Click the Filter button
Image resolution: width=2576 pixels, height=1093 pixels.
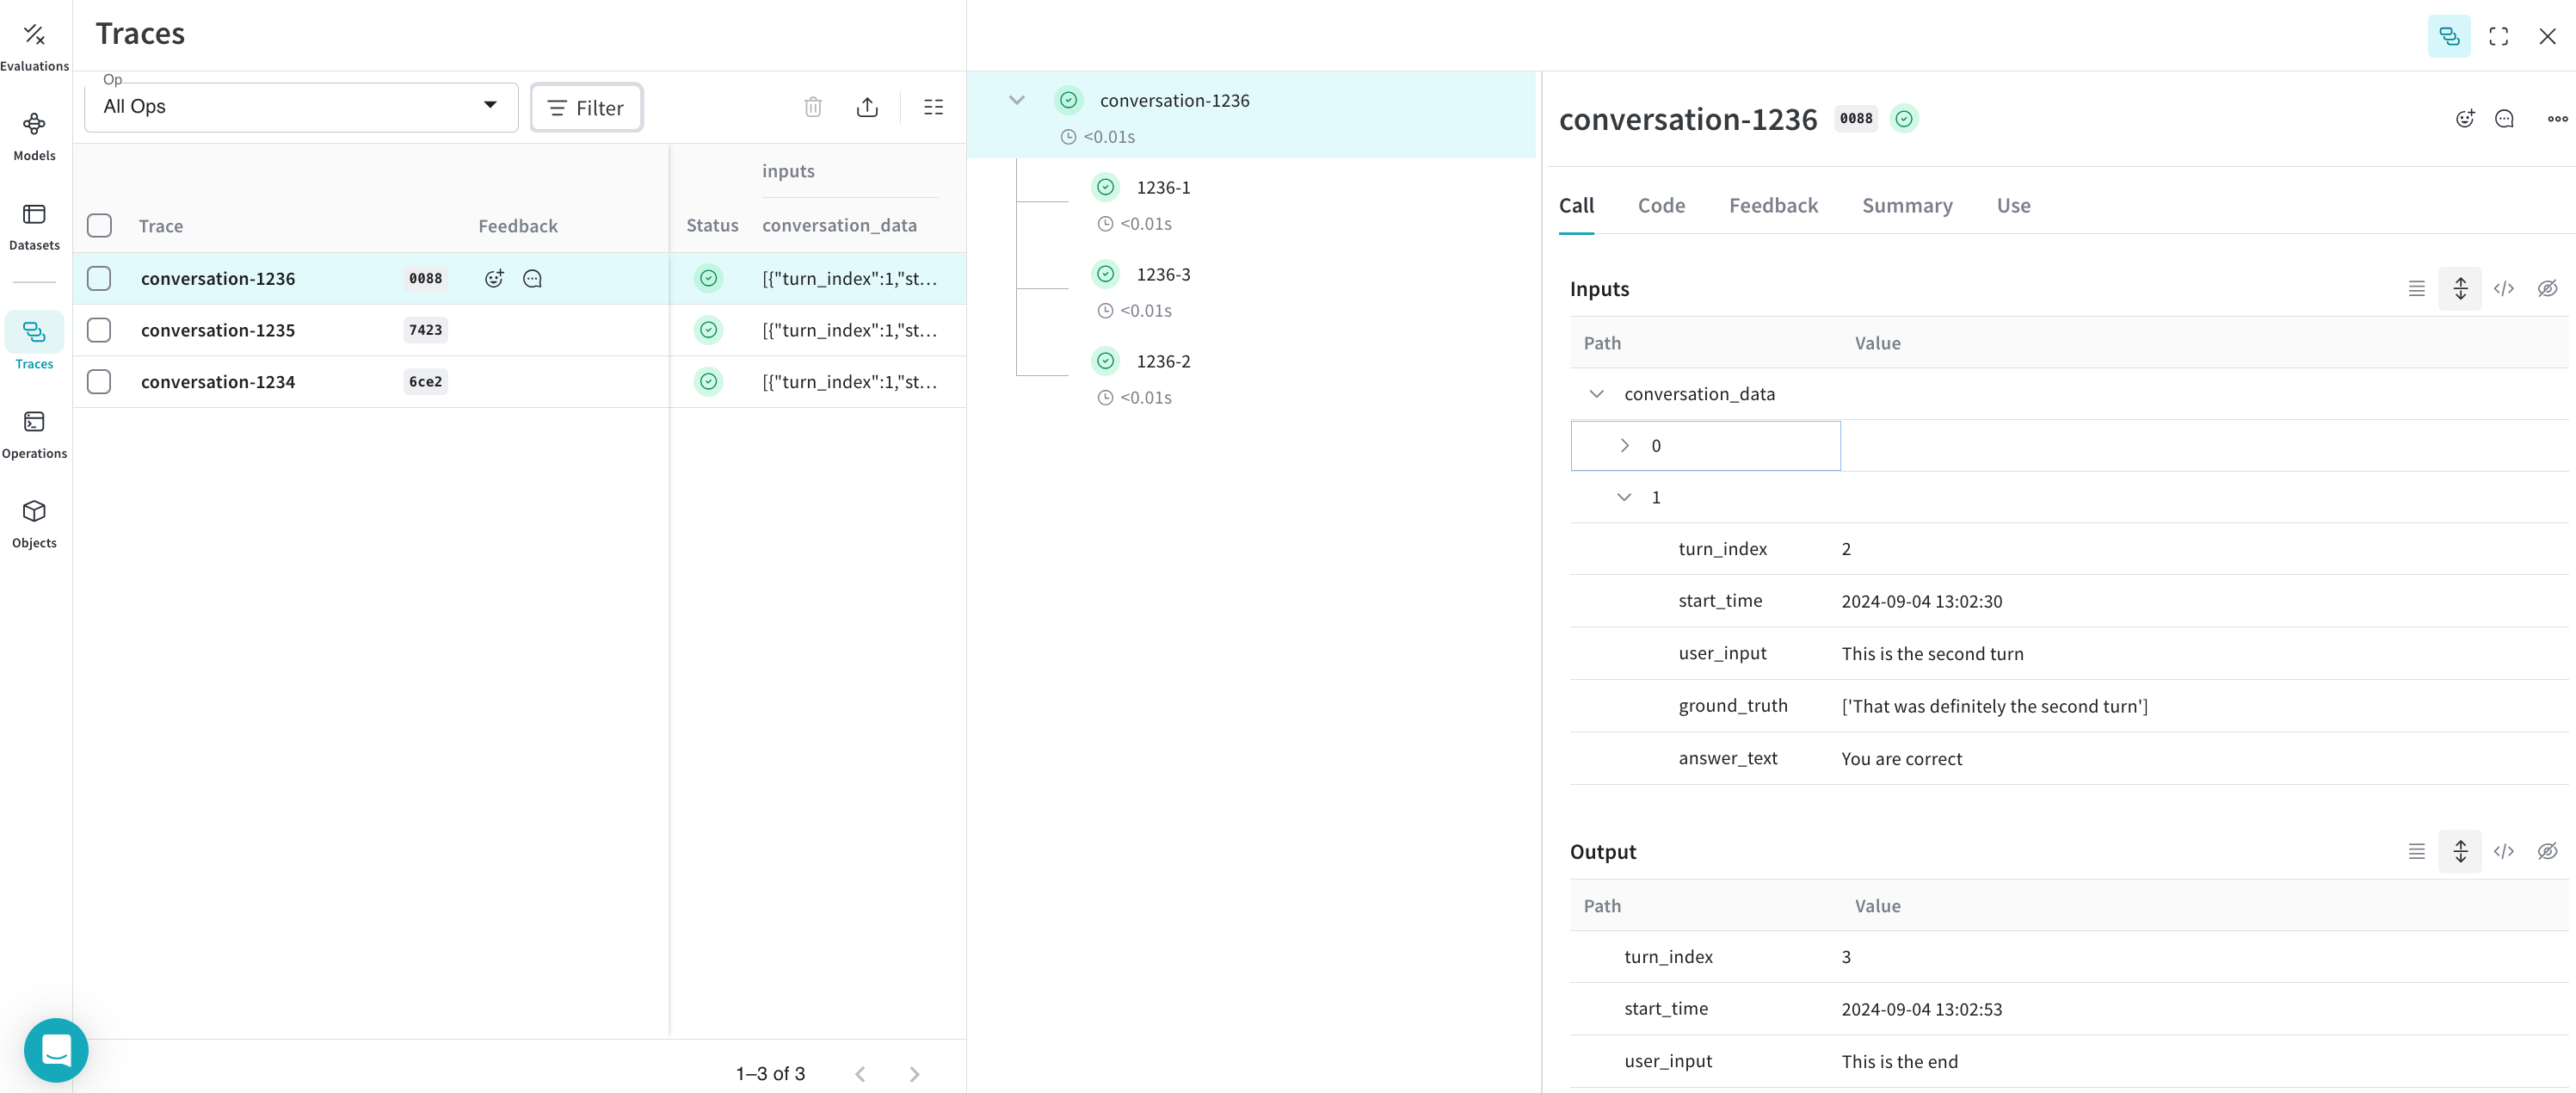tap(586, 108)
